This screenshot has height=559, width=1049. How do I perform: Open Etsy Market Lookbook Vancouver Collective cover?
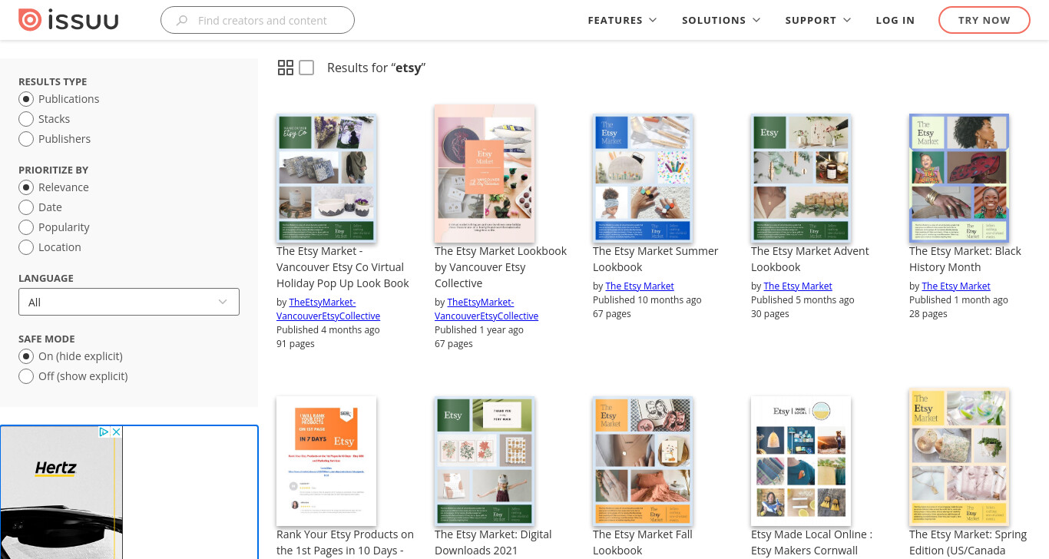pyautogui.click(x=485, y=174)
